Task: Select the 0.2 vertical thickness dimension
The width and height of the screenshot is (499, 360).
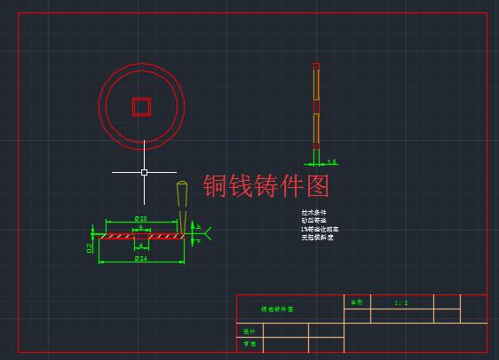Action: coord(90,248)
